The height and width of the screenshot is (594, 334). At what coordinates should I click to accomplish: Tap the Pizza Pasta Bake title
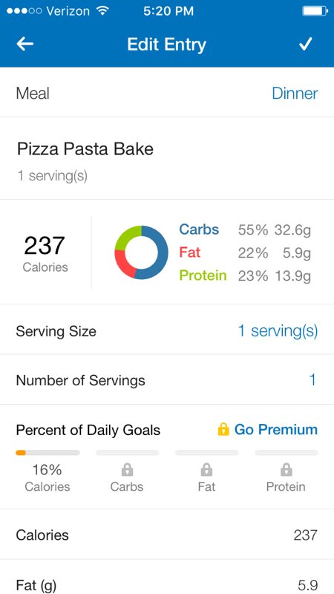pos(85,149)
